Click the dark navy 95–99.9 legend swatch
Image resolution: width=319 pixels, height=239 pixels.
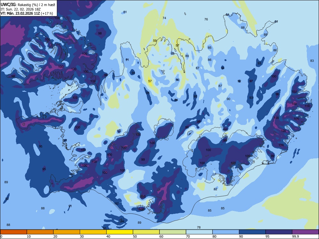279,232
